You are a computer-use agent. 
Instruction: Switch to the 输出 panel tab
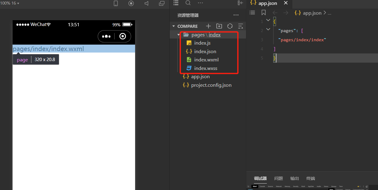click(295, 178)
